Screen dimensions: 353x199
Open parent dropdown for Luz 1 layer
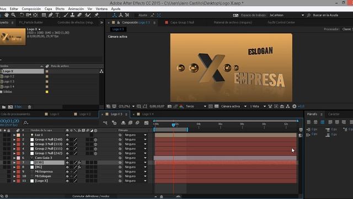point(136,135)
